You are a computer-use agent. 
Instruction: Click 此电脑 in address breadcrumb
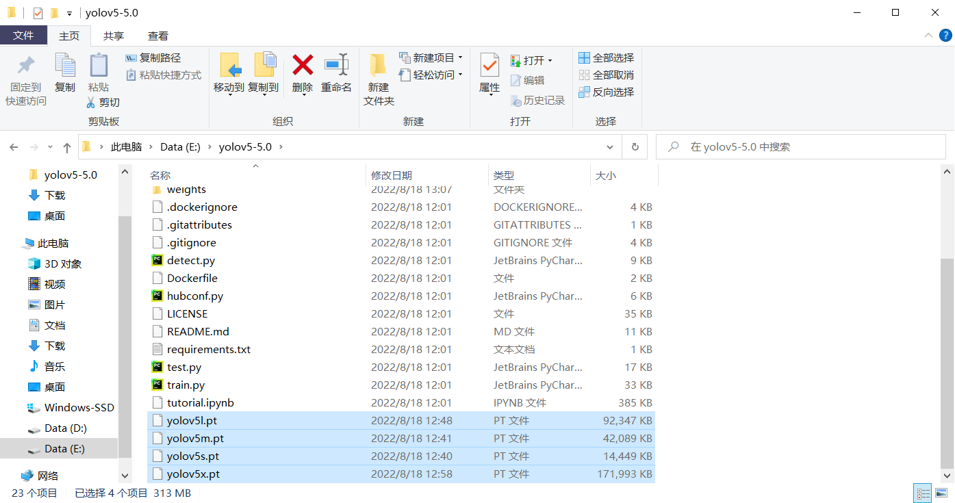pos(126,146)
